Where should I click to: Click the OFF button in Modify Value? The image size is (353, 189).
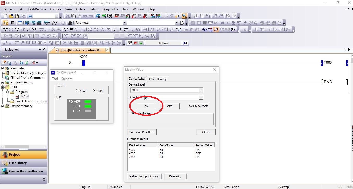click(170, 106)
